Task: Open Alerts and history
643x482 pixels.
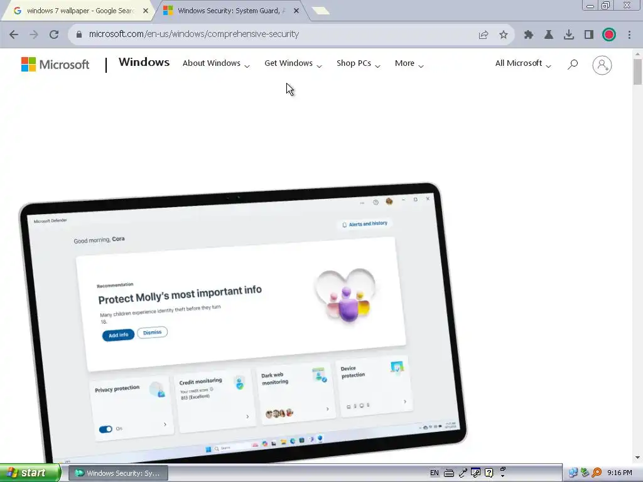Action: pos(365,224)
